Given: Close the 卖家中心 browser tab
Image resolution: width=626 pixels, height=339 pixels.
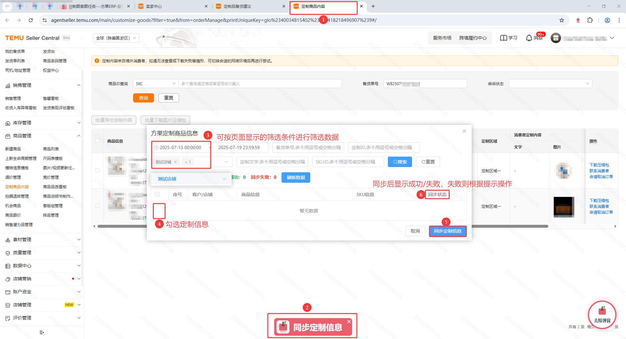Looking at the screenshot, I should (x=206, y=6).
